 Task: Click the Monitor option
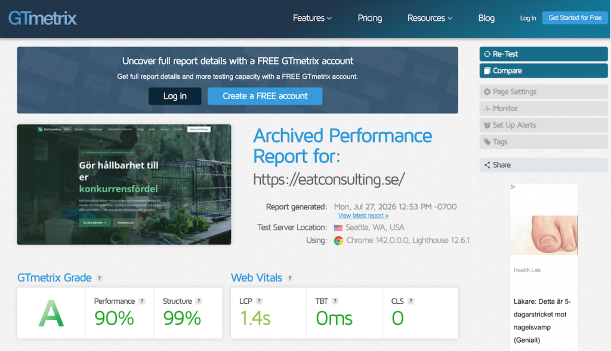click(544, 109)
